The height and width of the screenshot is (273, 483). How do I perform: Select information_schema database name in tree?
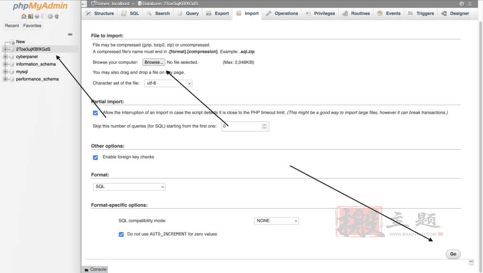point(36,64)
